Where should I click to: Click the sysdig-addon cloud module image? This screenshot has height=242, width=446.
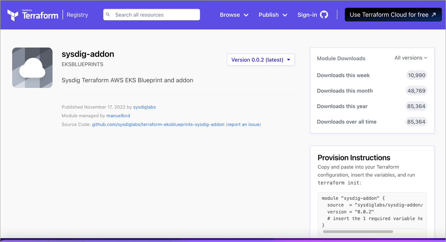33,68
